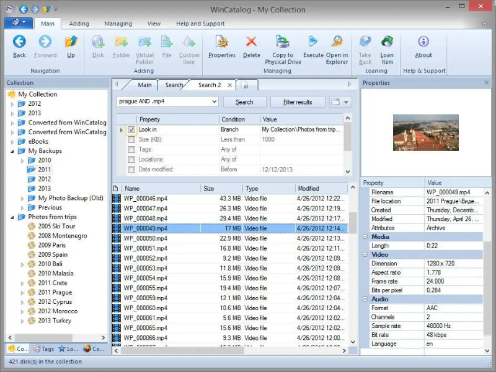The image size is (496, 372).
Task: Click the Prague preview thumbnail image
Action: point(425,132)
